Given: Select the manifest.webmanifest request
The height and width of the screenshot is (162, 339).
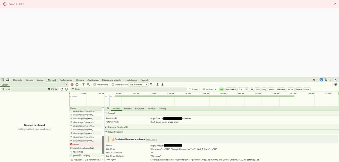Looking at the screenshot, I should pyautogui.click(x=86, y=148).
